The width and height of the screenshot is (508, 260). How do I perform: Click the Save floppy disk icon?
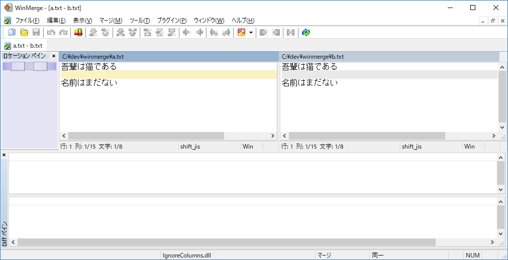(36, 33)
